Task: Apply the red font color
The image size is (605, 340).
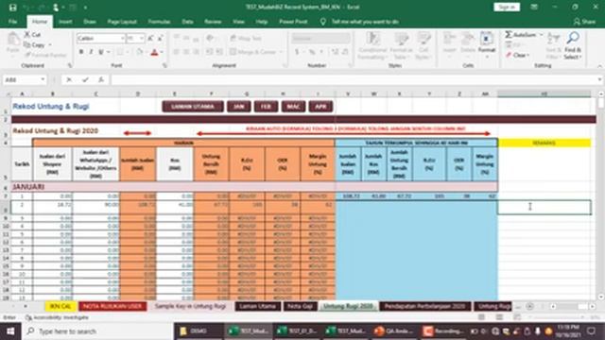Action: pyautogui.click(x=154, y=52)
